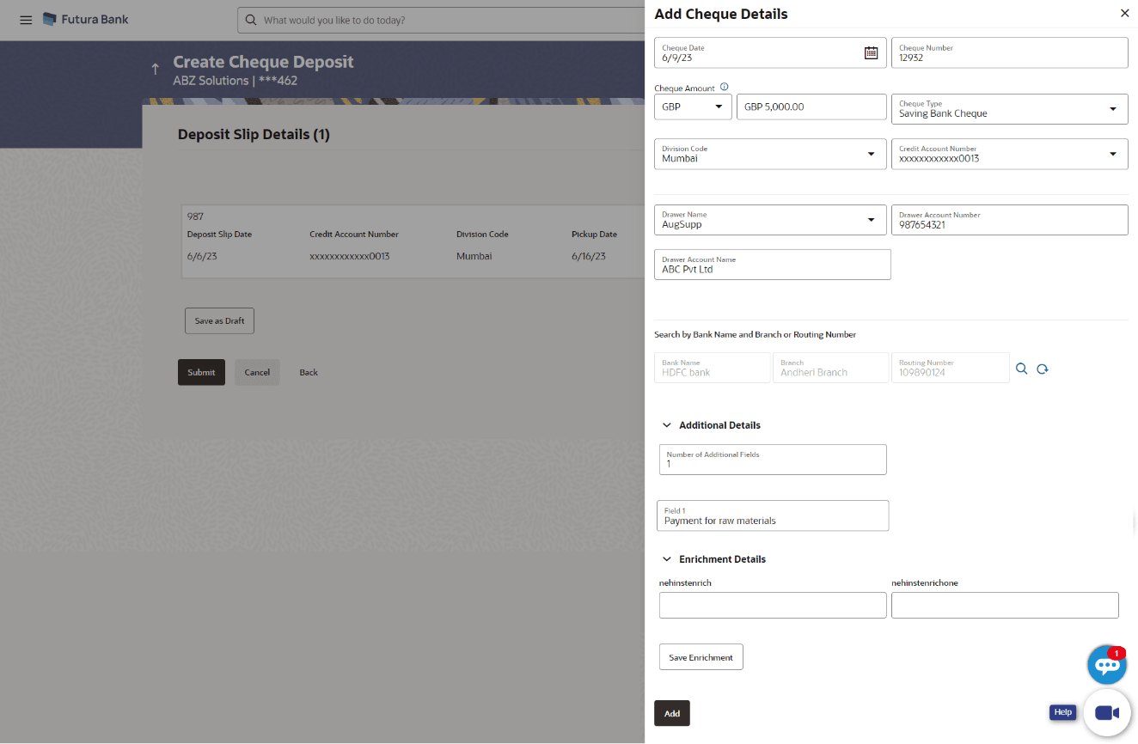Open the Cheque Date calendar picker
Image resolution: width=1138 pixels, height=744 pixels.
coord(871,53)
